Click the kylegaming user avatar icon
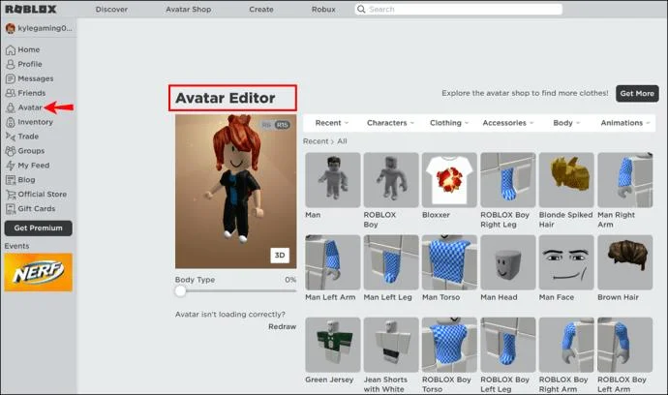The image size is (668, 395). (x=11, y=28)
